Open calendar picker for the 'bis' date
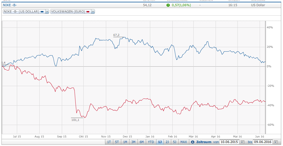The width and height of the screenshot is (283, 146). click(276, 142)
